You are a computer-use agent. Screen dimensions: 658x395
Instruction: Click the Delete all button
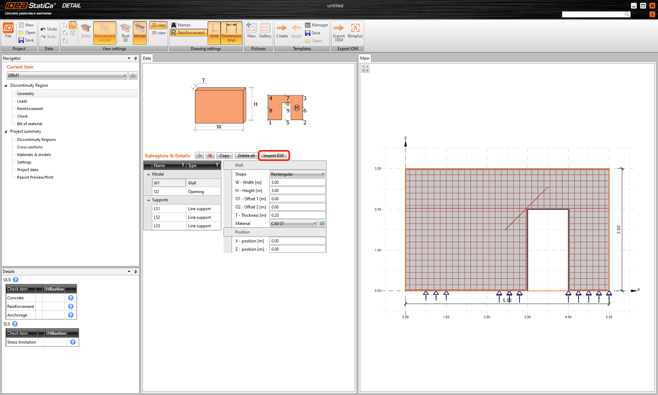pyautogui.click(x=246, y=156)
